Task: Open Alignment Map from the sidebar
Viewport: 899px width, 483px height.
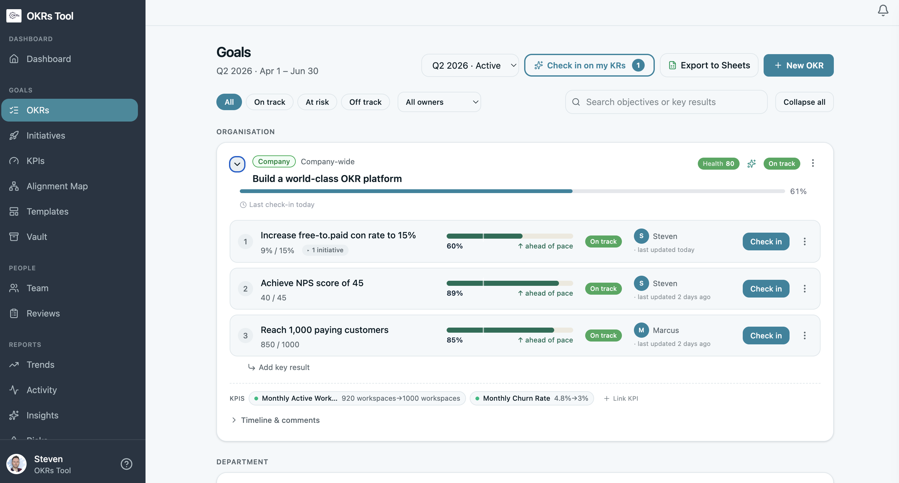Action: coord(57,186)
